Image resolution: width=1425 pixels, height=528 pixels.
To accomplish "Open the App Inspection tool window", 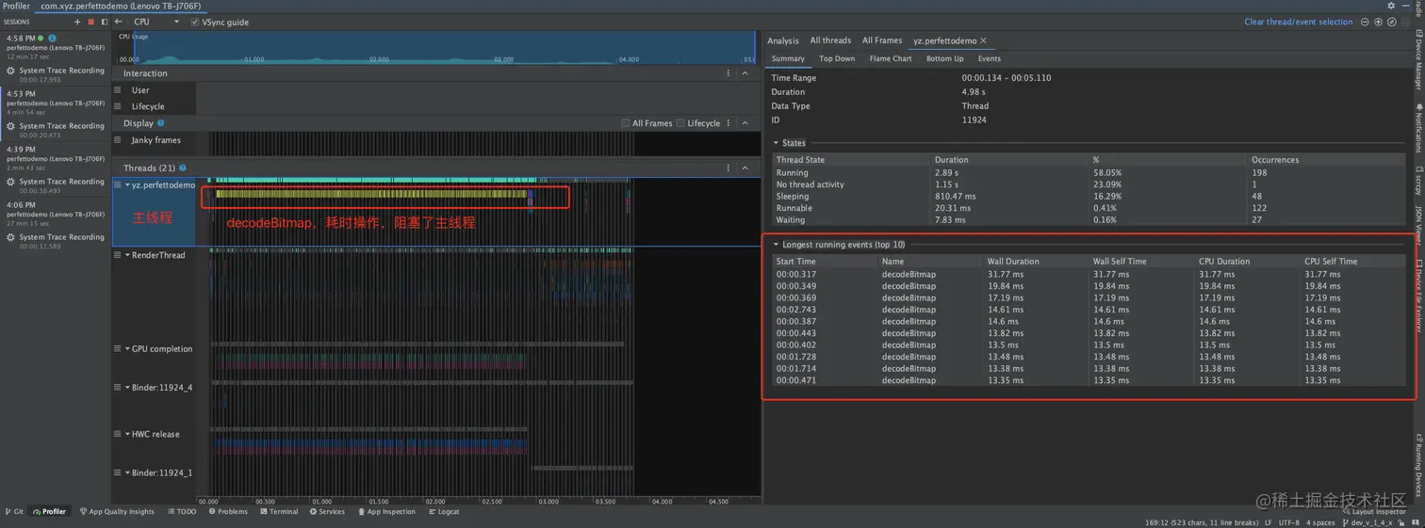I will 386,512.
